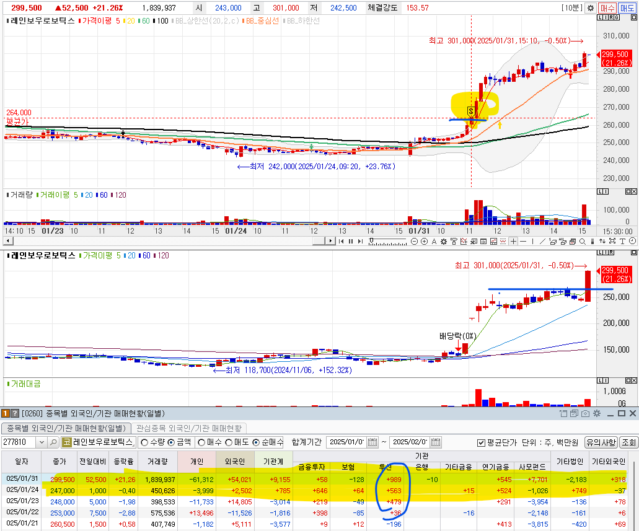The width and height of the screenshot is (639, 531).
Task: Pause the chart replay
Action: 350,241
